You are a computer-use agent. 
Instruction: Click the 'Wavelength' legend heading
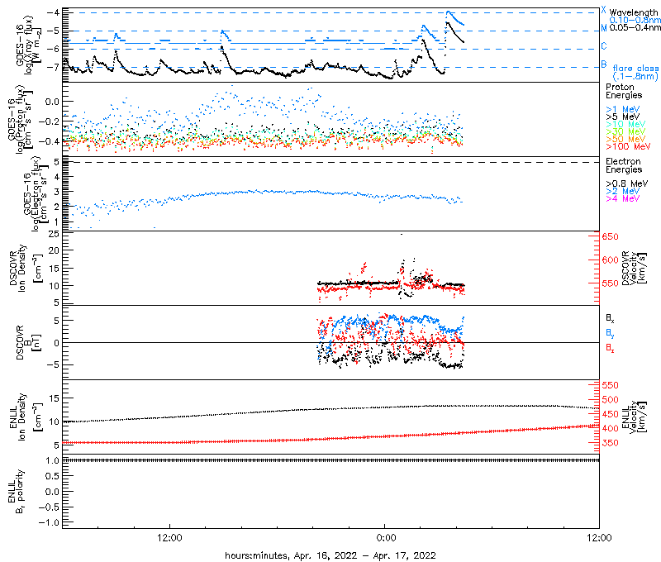point(634,12)
